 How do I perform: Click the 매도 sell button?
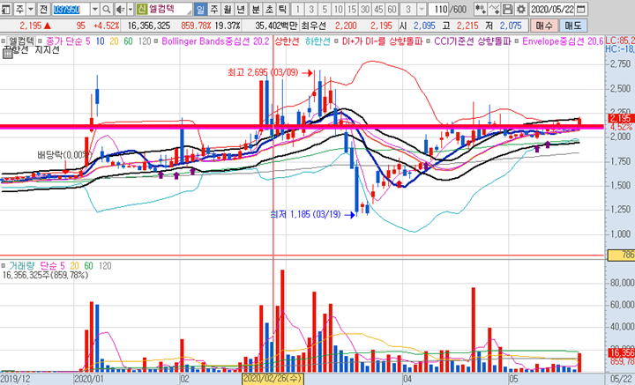[x=573, y=26]
